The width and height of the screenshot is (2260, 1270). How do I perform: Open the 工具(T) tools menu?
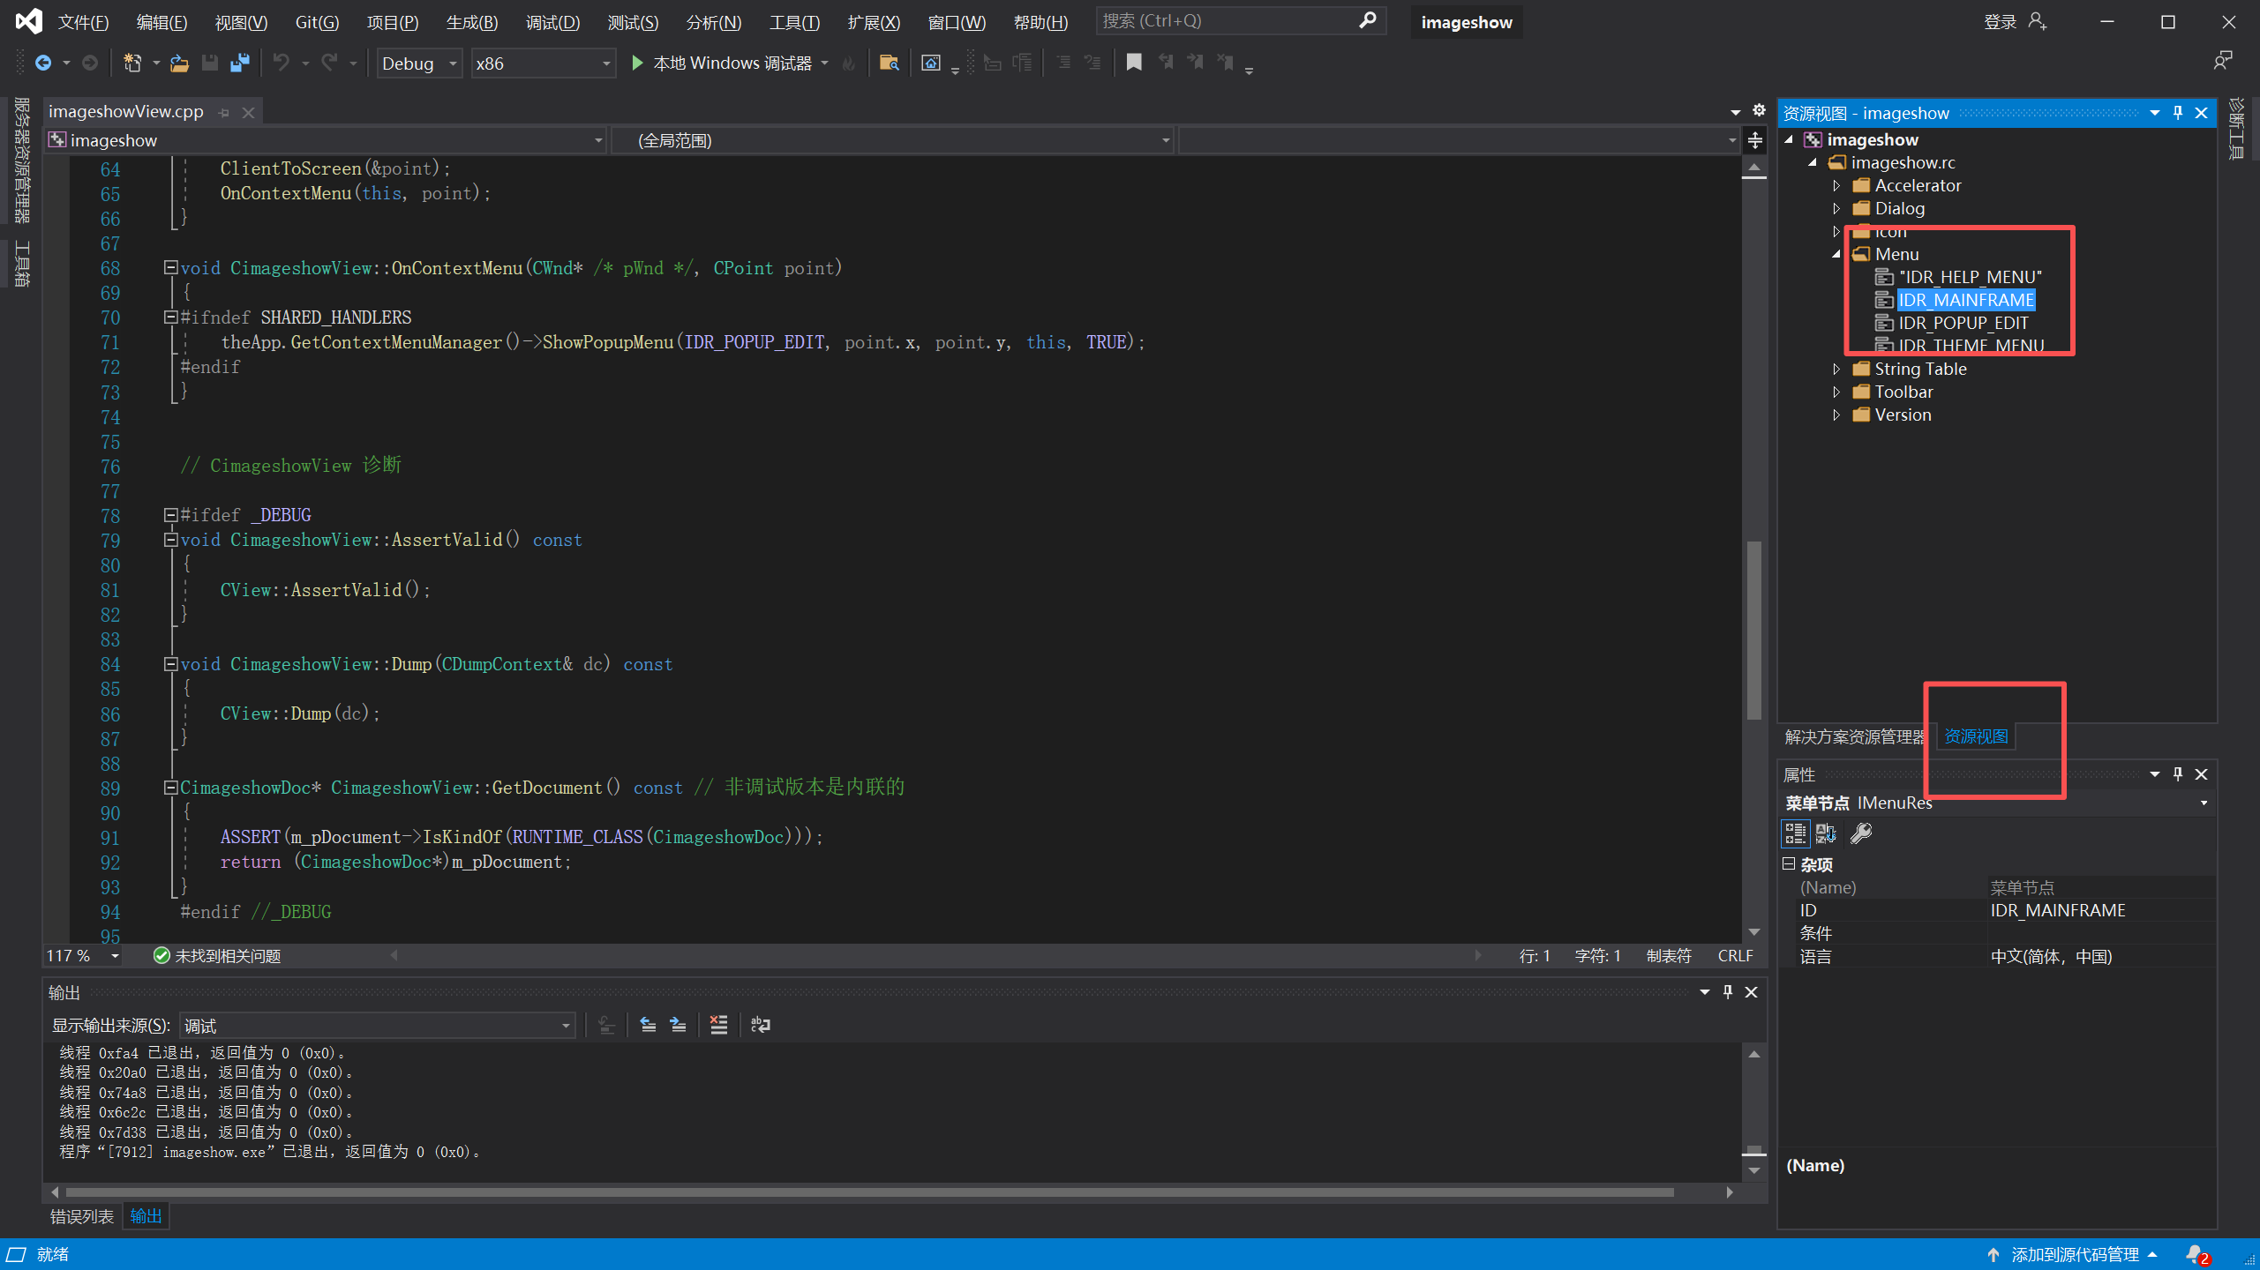tap(794, 22)
